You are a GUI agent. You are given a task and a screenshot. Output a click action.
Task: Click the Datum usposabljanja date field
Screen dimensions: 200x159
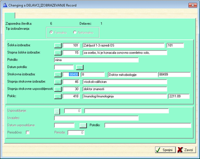[64, 125]
